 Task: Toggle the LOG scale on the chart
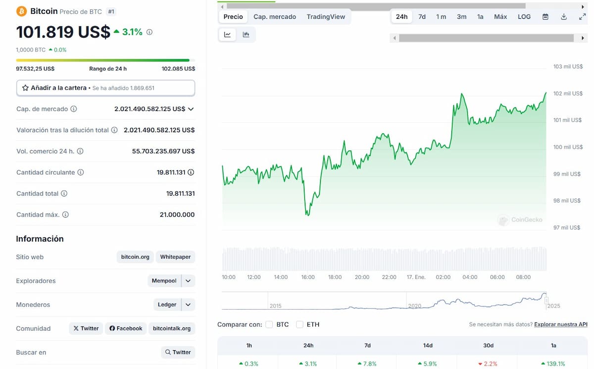[524, 16]
